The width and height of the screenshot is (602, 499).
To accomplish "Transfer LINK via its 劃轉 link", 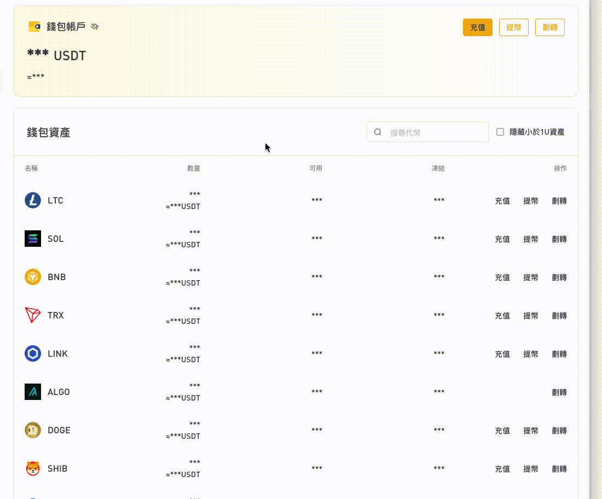I will click(x=559, y=355).
